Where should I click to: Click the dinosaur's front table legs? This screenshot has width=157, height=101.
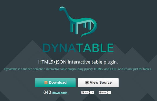point(74,28)
